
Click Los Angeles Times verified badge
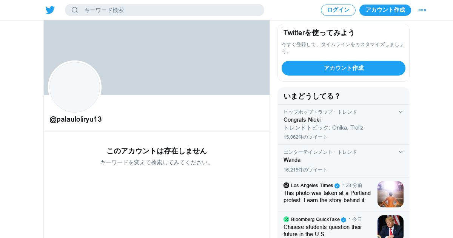(x=337, y=185)
